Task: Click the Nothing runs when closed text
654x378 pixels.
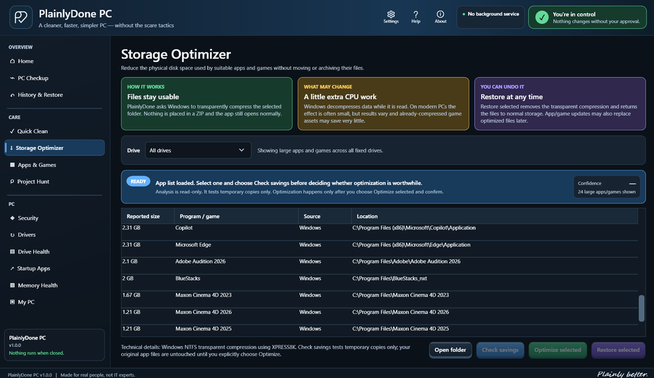Action: (x=36, y=353)
